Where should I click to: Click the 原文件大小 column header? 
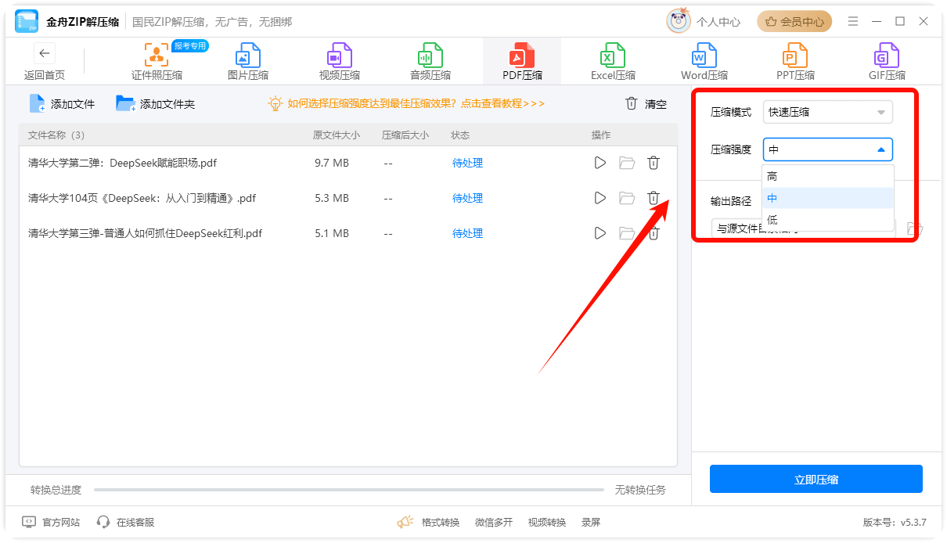pos(337,135)
